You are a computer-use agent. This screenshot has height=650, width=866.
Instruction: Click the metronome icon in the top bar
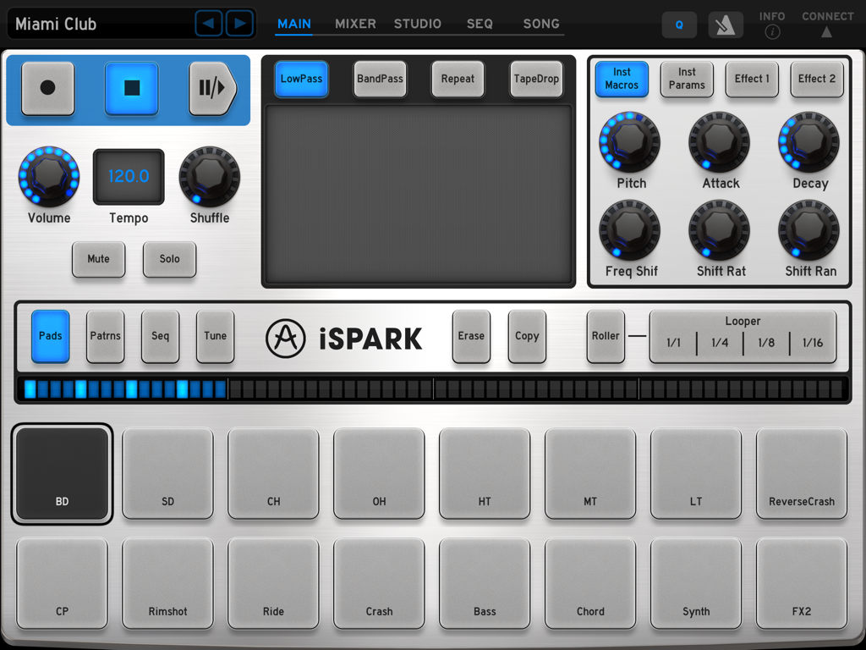click(726, 25)
